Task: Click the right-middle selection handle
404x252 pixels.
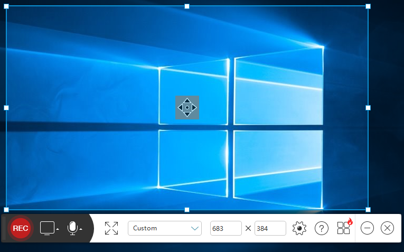Action: coord(368,108)
